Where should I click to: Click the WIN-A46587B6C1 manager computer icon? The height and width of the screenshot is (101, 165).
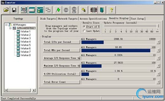coord(14,28)
